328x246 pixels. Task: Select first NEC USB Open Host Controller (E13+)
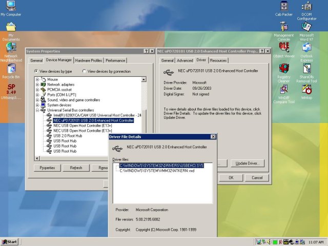point(83,126)
